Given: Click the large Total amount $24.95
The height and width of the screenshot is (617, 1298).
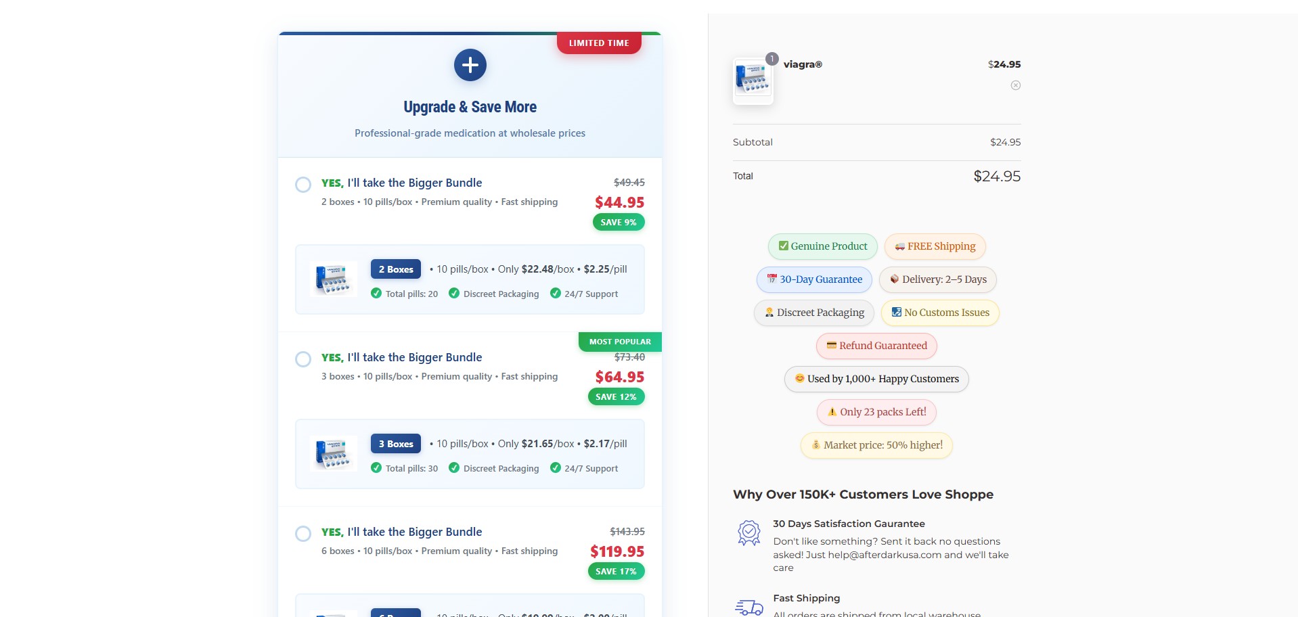Looking at the screenshot, I should tap(997, 177).
